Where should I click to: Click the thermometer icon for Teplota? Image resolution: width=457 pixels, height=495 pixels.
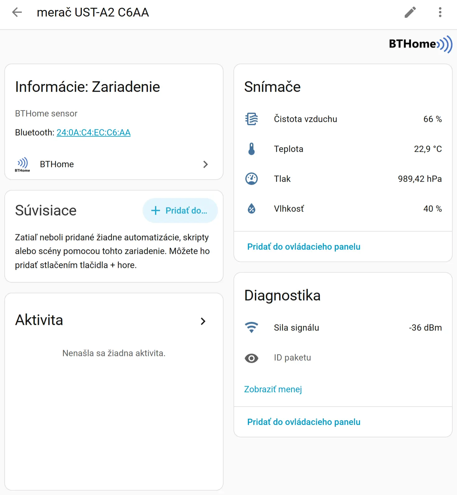click(252, 149)
